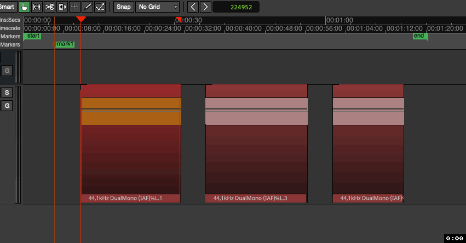Click 00:01:00 on the Mins:Secs ruler
The height and width of the screenshot is (243, 466).
coord(340,20)
